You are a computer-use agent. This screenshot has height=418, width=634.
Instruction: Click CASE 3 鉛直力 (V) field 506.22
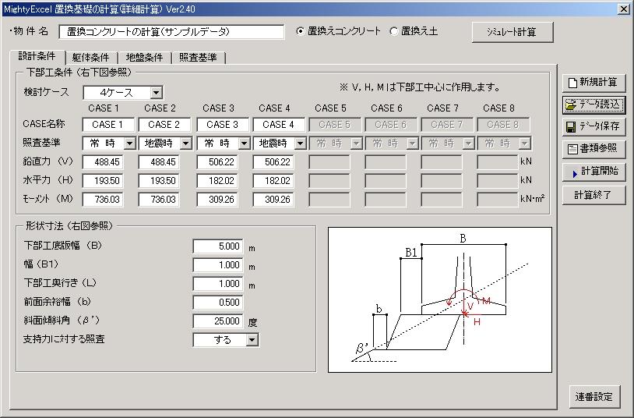217,162
